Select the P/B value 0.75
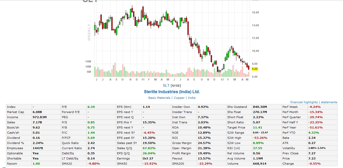Screen dimensions: 343x168 (91, 127)
